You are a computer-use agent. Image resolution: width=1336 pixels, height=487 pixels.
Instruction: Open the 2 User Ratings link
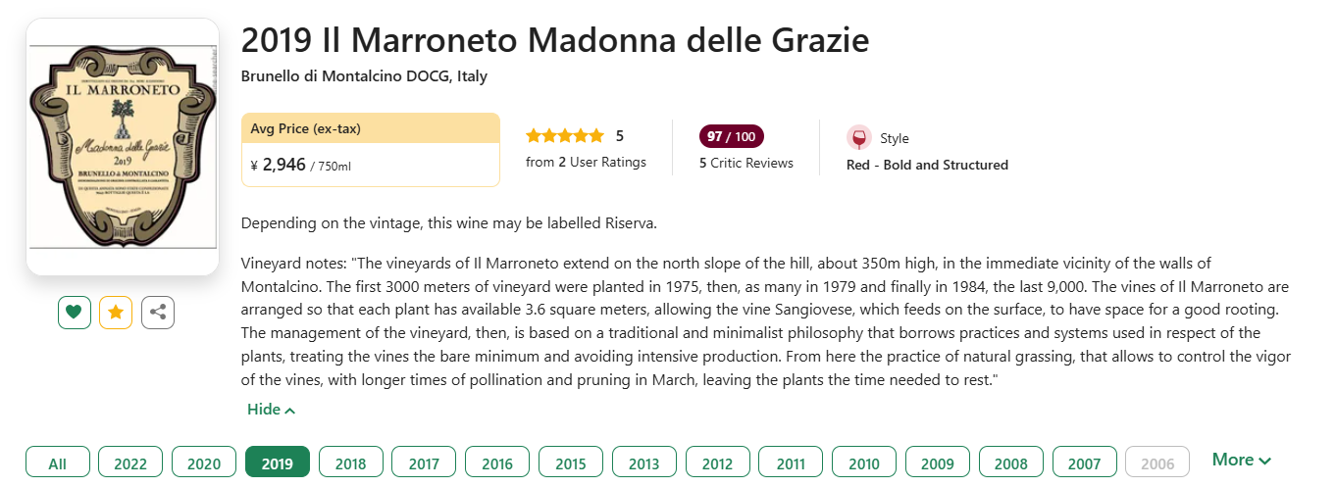[x=586, y=162]
